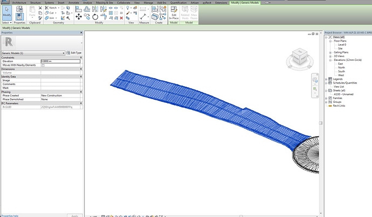Click the Hide in View lightbulb icon
The image size is (372, 217).
point(128,8)
